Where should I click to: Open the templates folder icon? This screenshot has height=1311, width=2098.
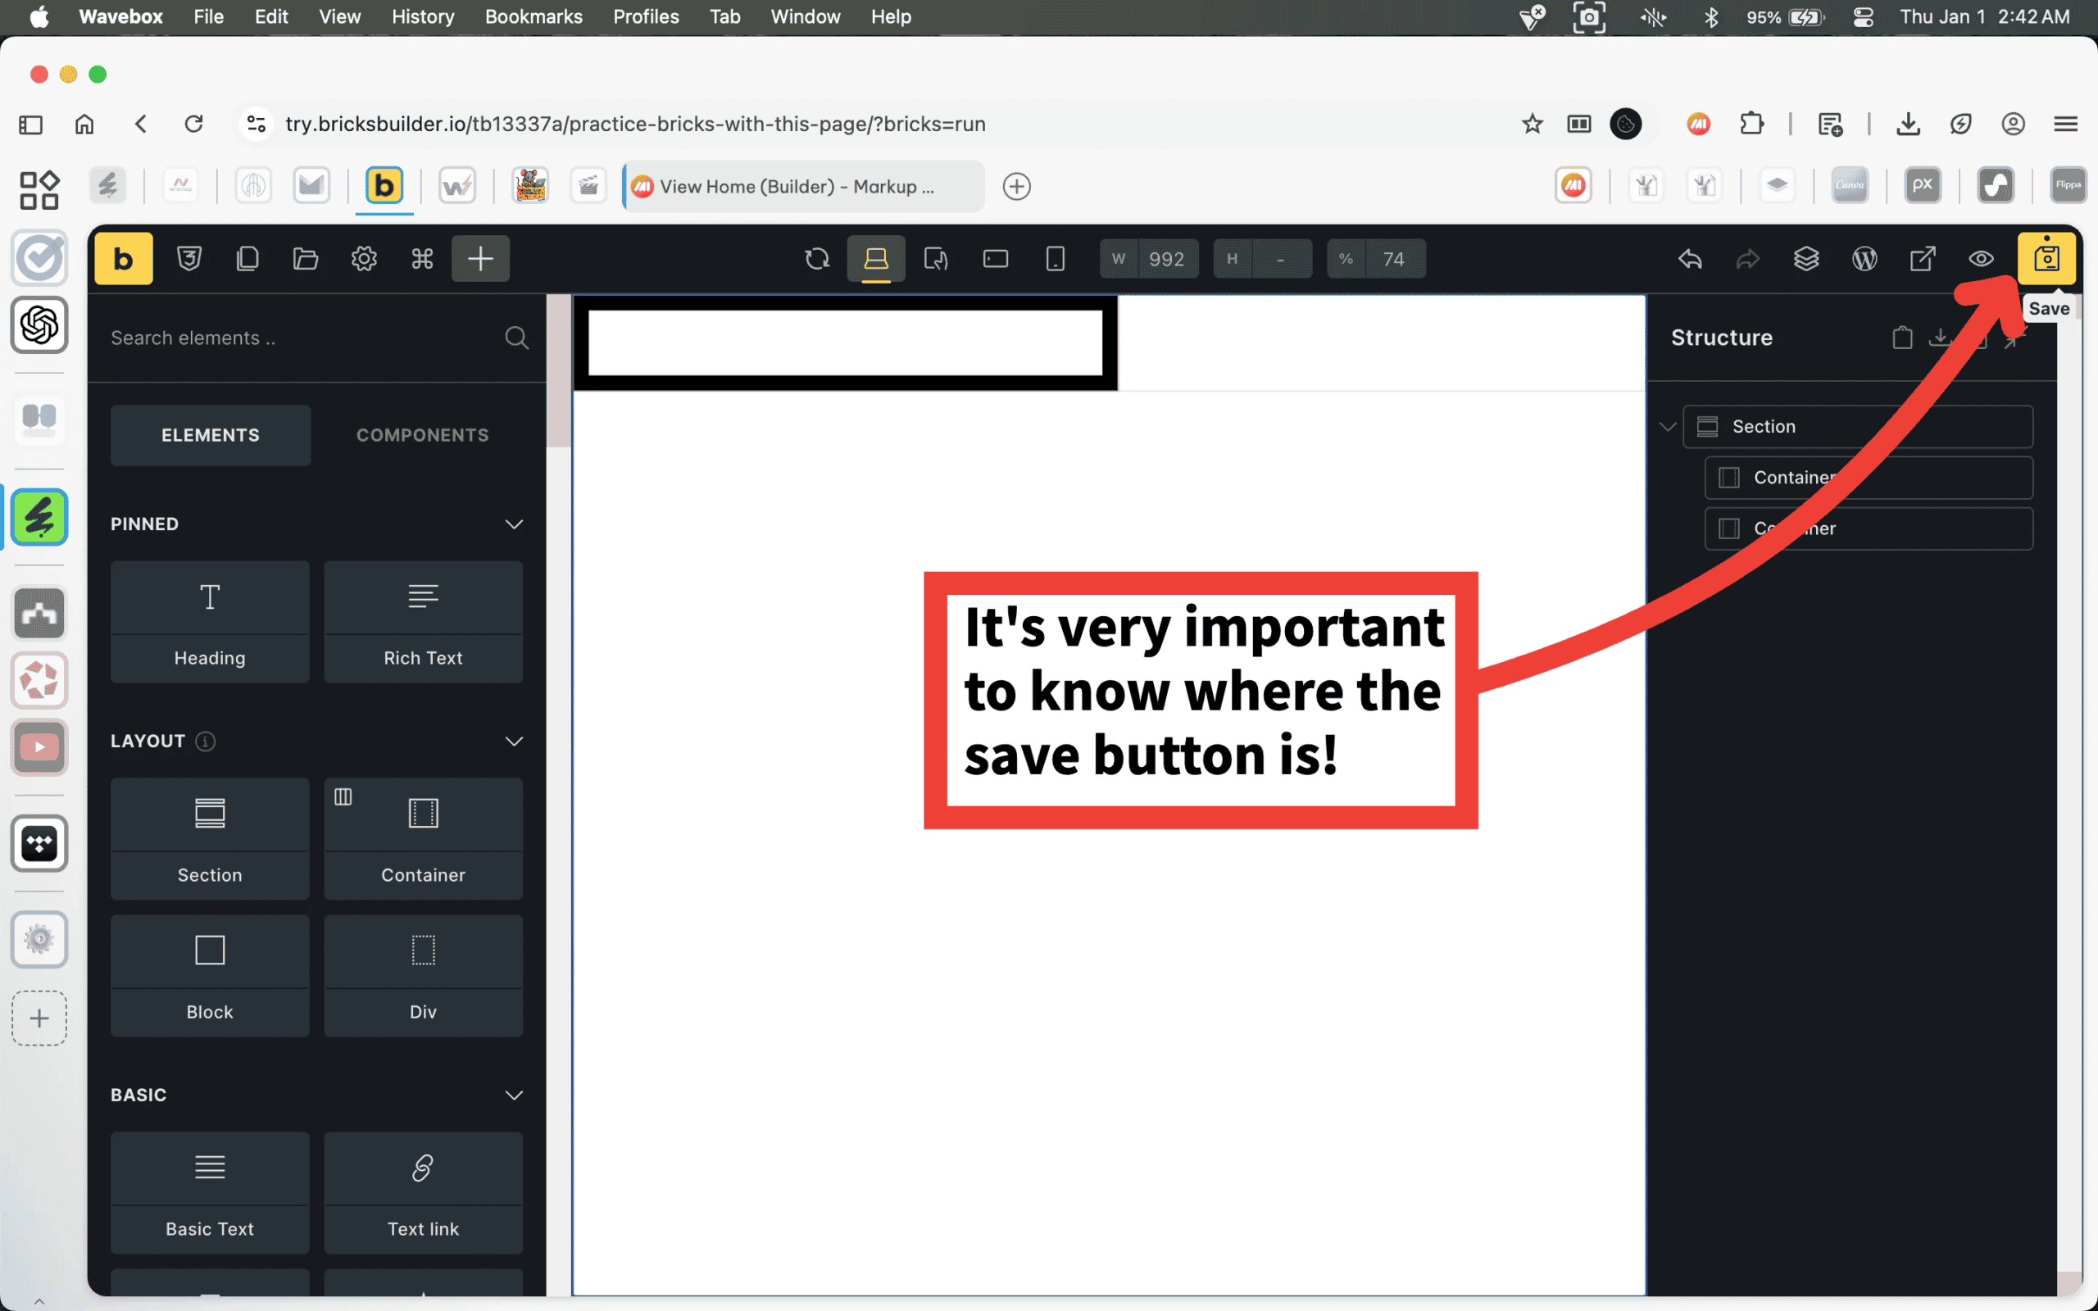coord(305,258)
